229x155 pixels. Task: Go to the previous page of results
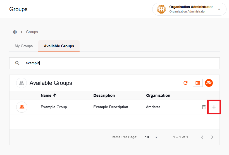click(202, 137)
